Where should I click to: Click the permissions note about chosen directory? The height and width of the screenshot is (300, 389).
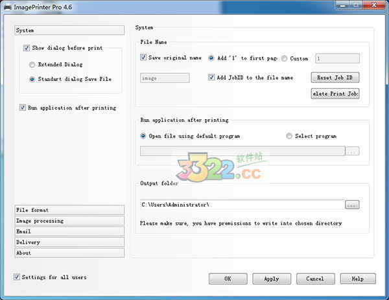pyautogui.click(x=241, y=223)
